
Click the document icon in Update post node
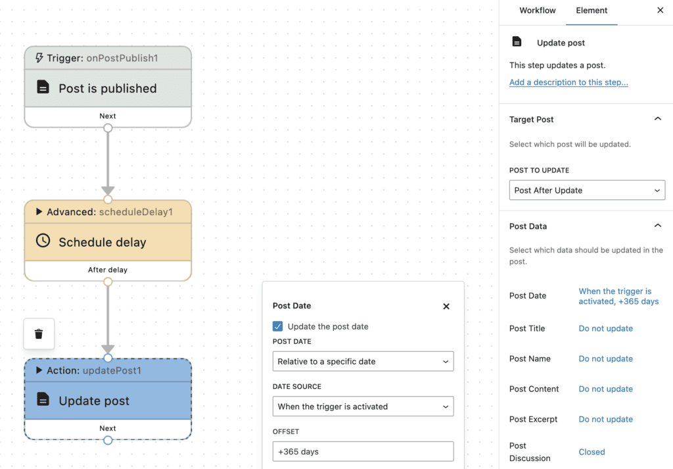point(43,400)
